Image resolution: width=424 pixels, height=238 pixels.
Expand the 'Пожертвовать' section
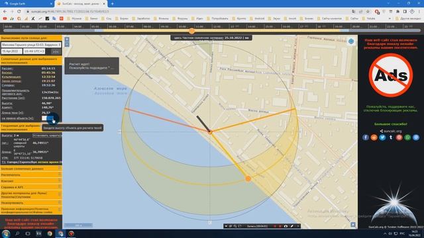pos(31,203)
